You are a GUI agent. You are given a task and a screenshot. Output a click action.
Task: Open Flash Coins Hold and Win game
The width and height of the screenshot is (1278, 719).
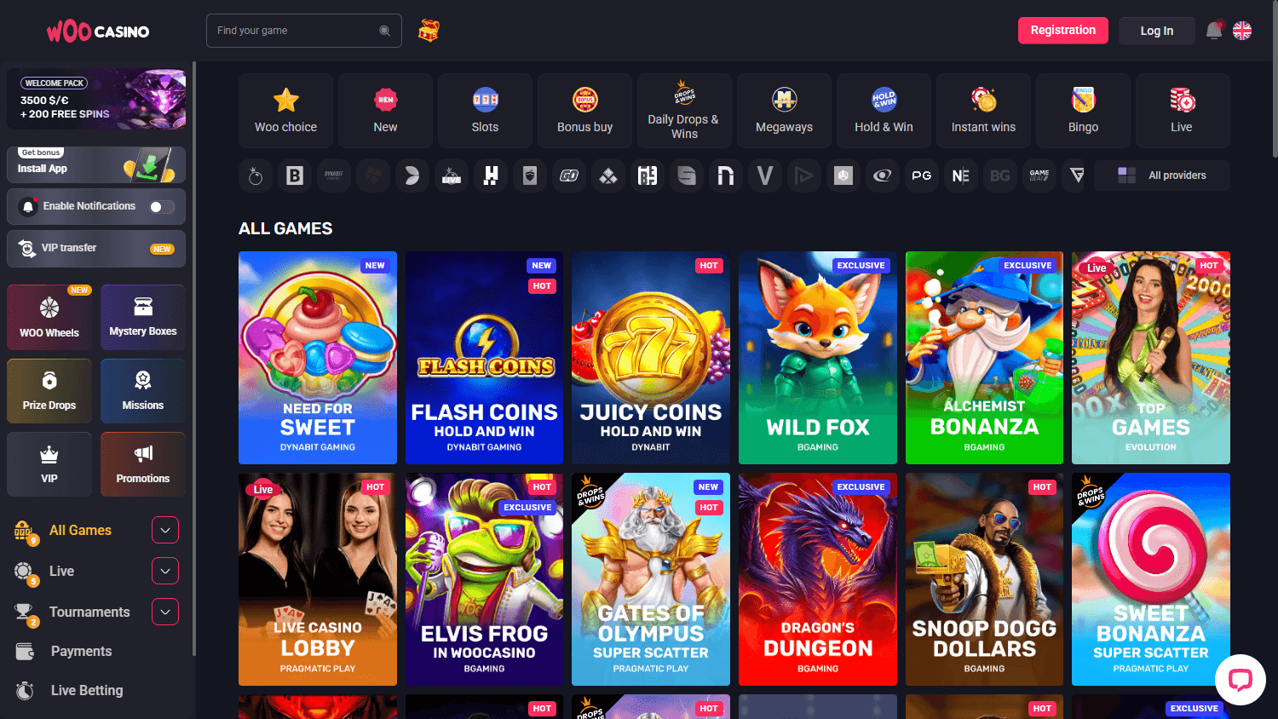(x=484, y=358)
